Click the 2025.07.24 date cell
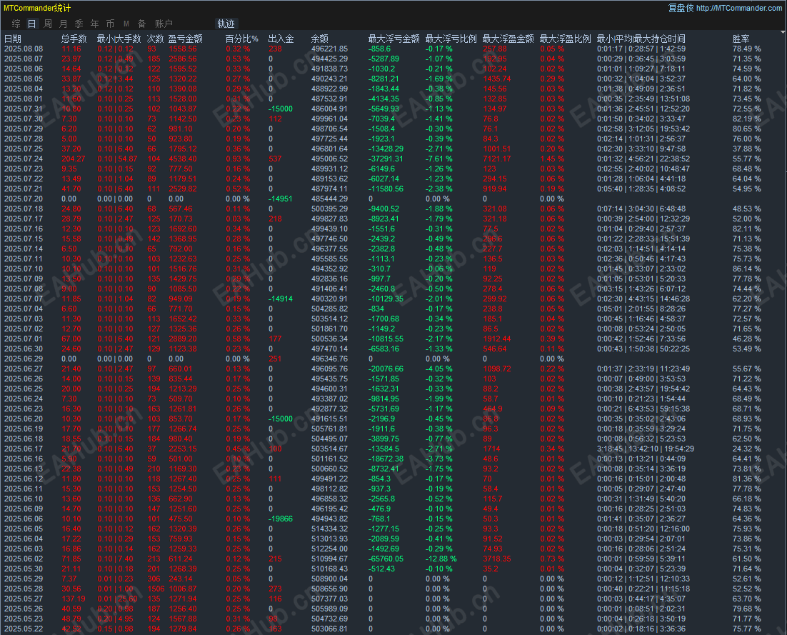The height and width of the screenshot is (635, 787). pos(24,159)
